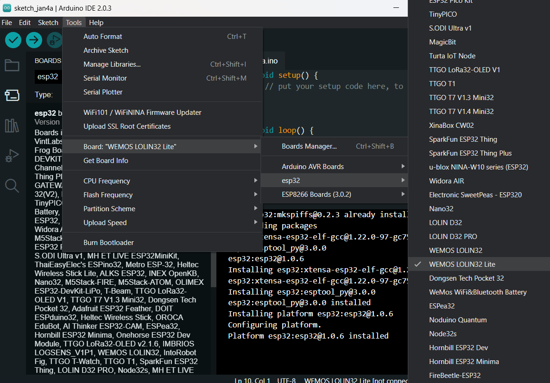Viewport: 550px width, 383px height.
Task: Select the TTGO T7 V1.4 Mini32 board
Action: coord(479,112)
